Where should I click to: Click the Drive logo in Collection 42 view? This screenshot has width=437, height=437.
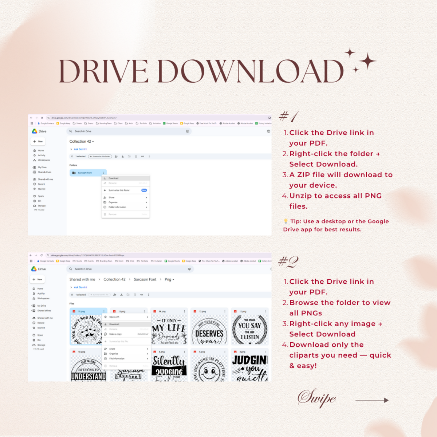coord(35,131)
